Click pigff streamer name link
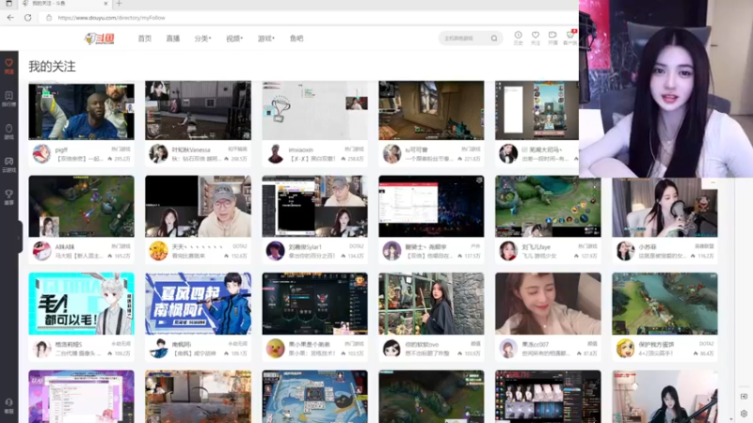 tap(61, 149)
